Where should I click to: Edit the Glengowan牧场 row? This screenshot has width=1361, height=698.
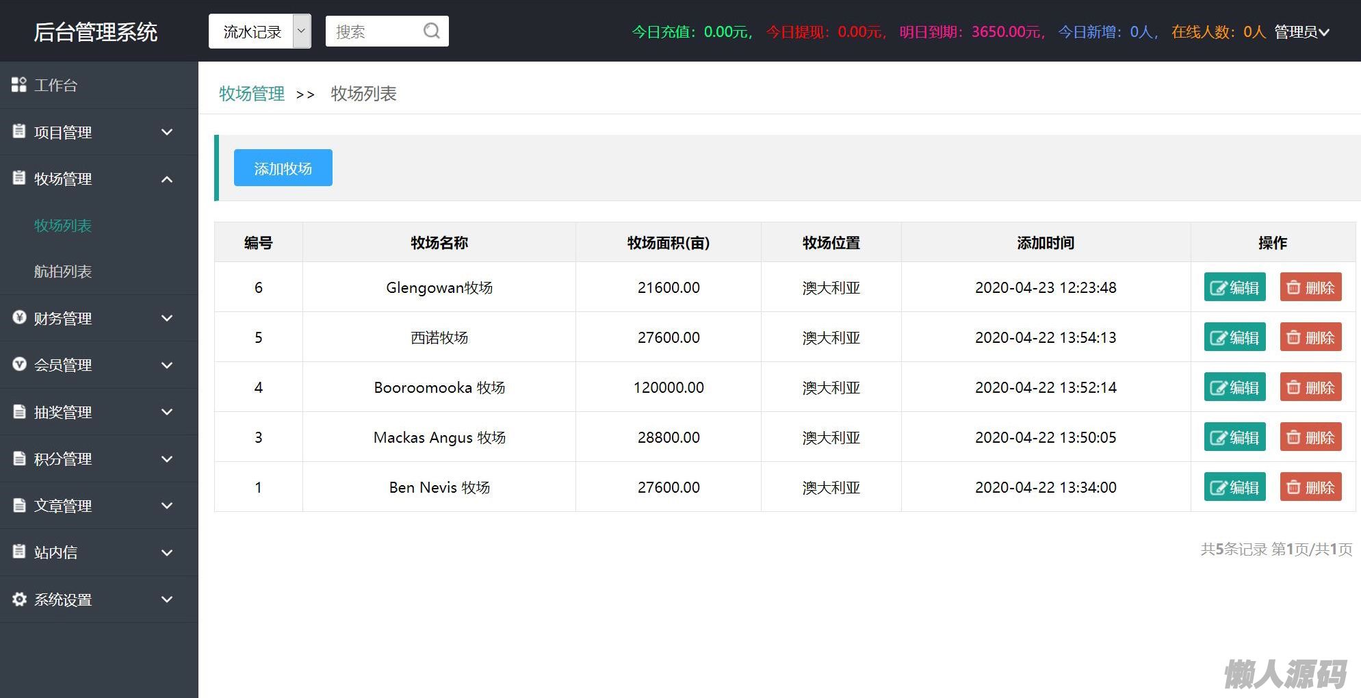click(x=1234, y=287)
